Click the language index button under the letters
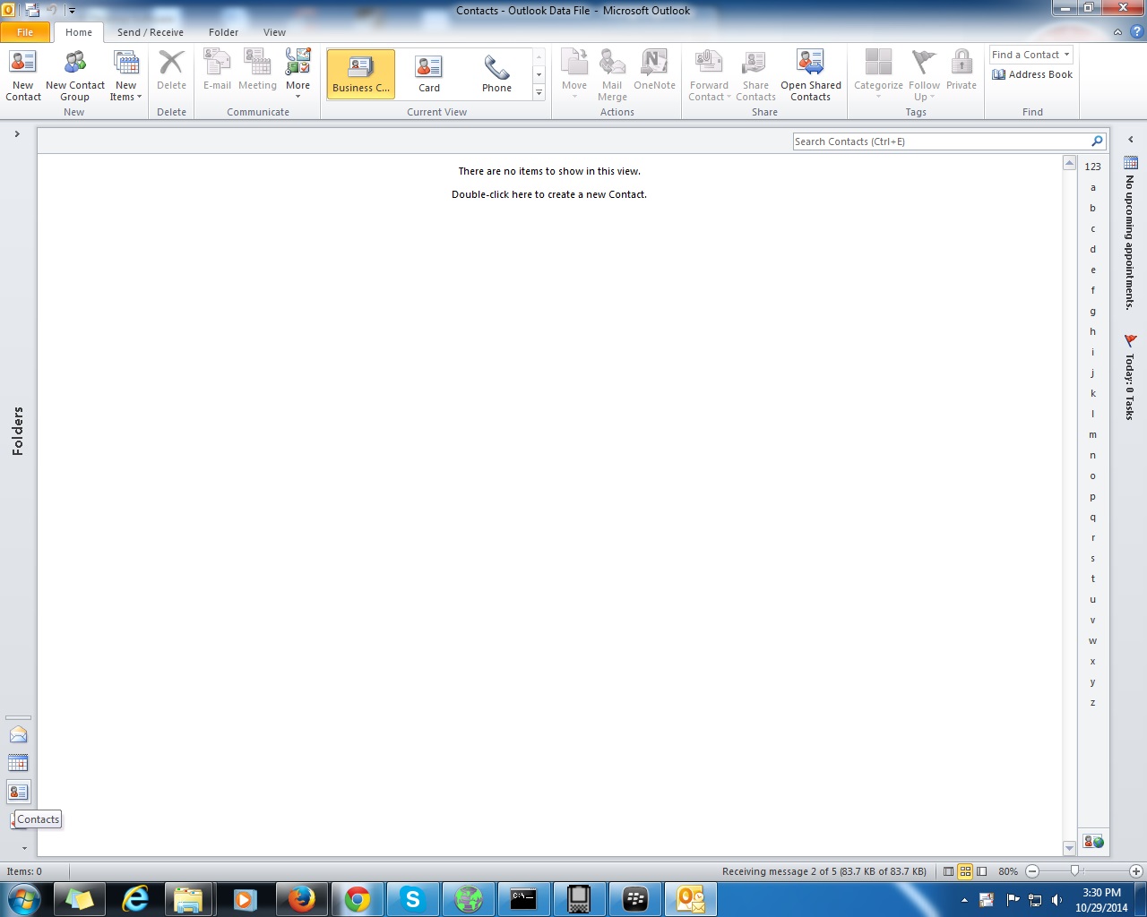This screenshot has width=1147, height=917. tap(1093, 842)
